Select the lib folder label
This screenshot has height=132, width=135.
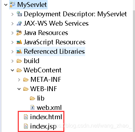(x=41, y=98)
